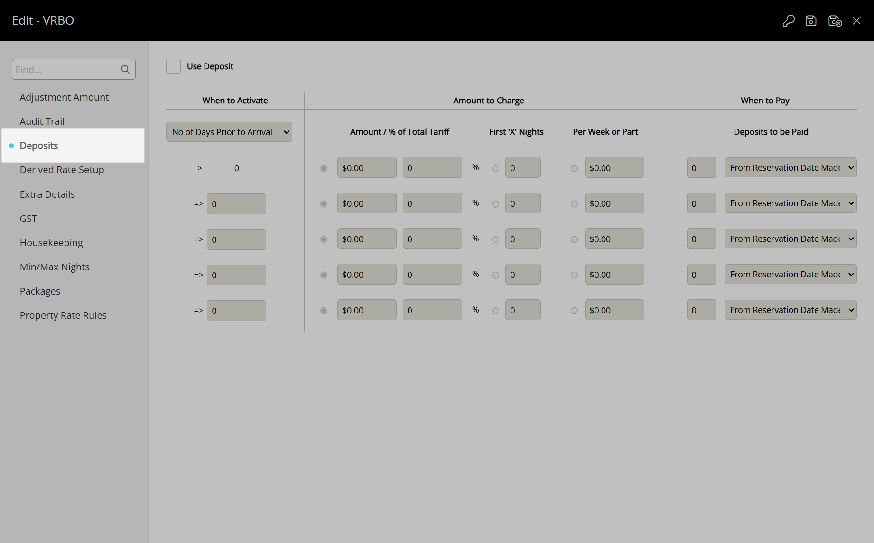Click third row days-prior input field
The width and height of the screenshot is (874, 543).
coord(236,239)
